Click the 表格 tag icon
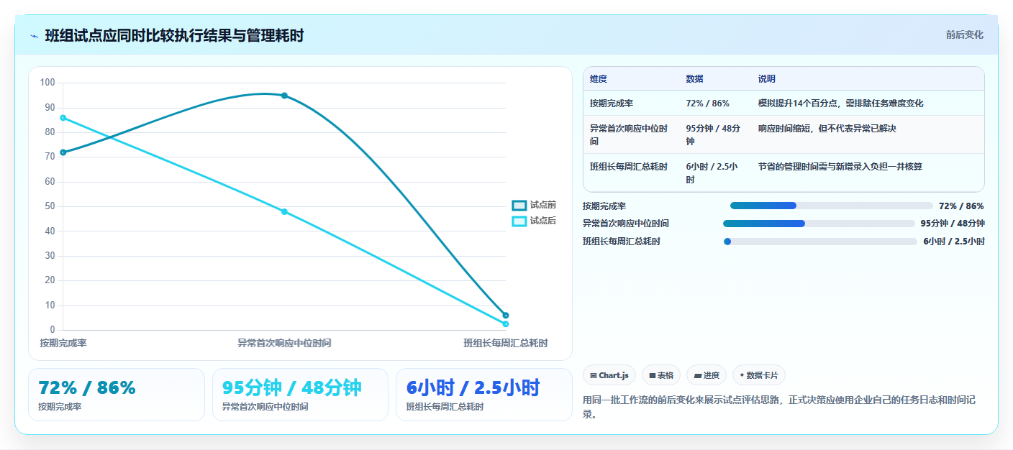 click(x=652, y=375)
